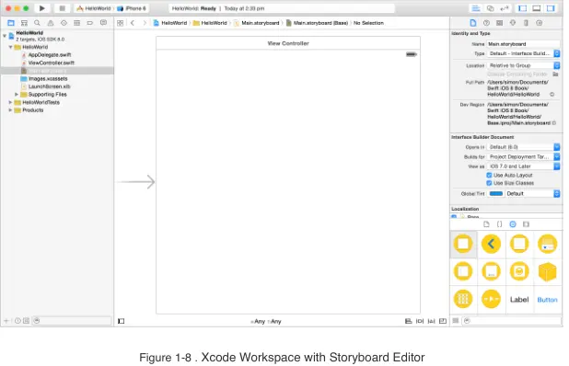Show the Identity inspector tab

click(500, 23)
